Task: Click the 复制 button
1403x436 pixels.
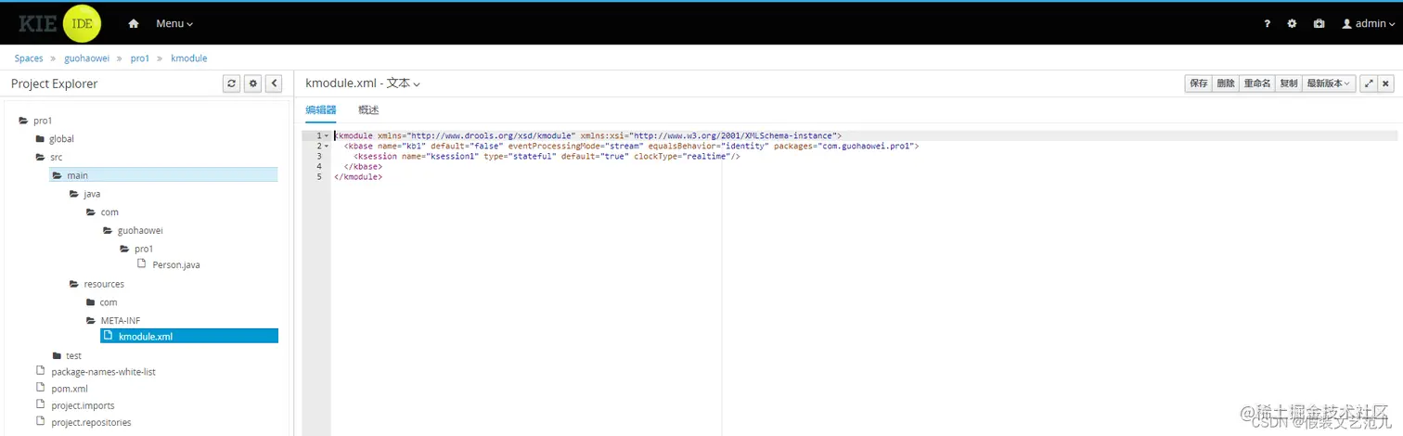Action: [1289, 83]
